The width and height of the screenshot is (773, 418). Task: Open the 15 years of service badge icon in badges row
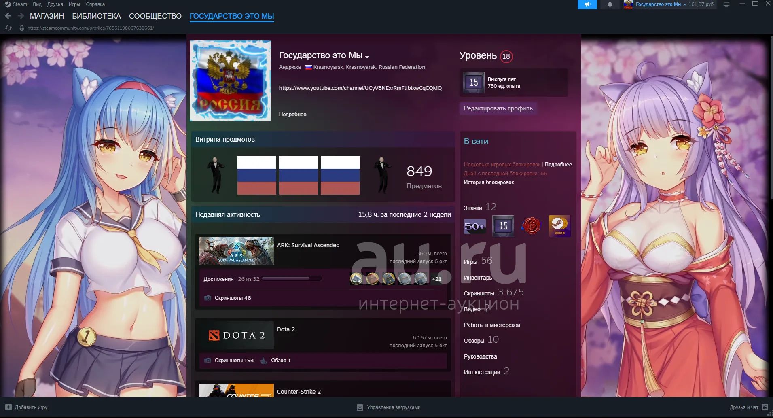tap(503, 226)
